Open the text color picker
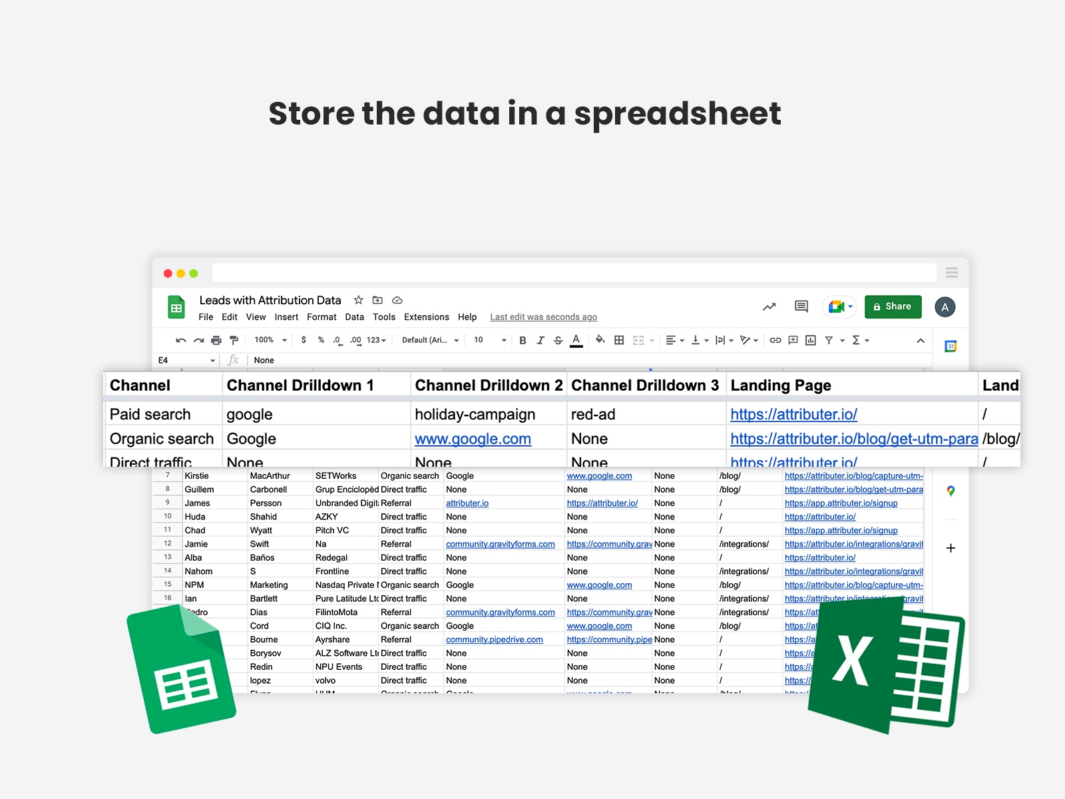Image resolution: width=1065 pixels, height=799 pixels. point(576,340)
